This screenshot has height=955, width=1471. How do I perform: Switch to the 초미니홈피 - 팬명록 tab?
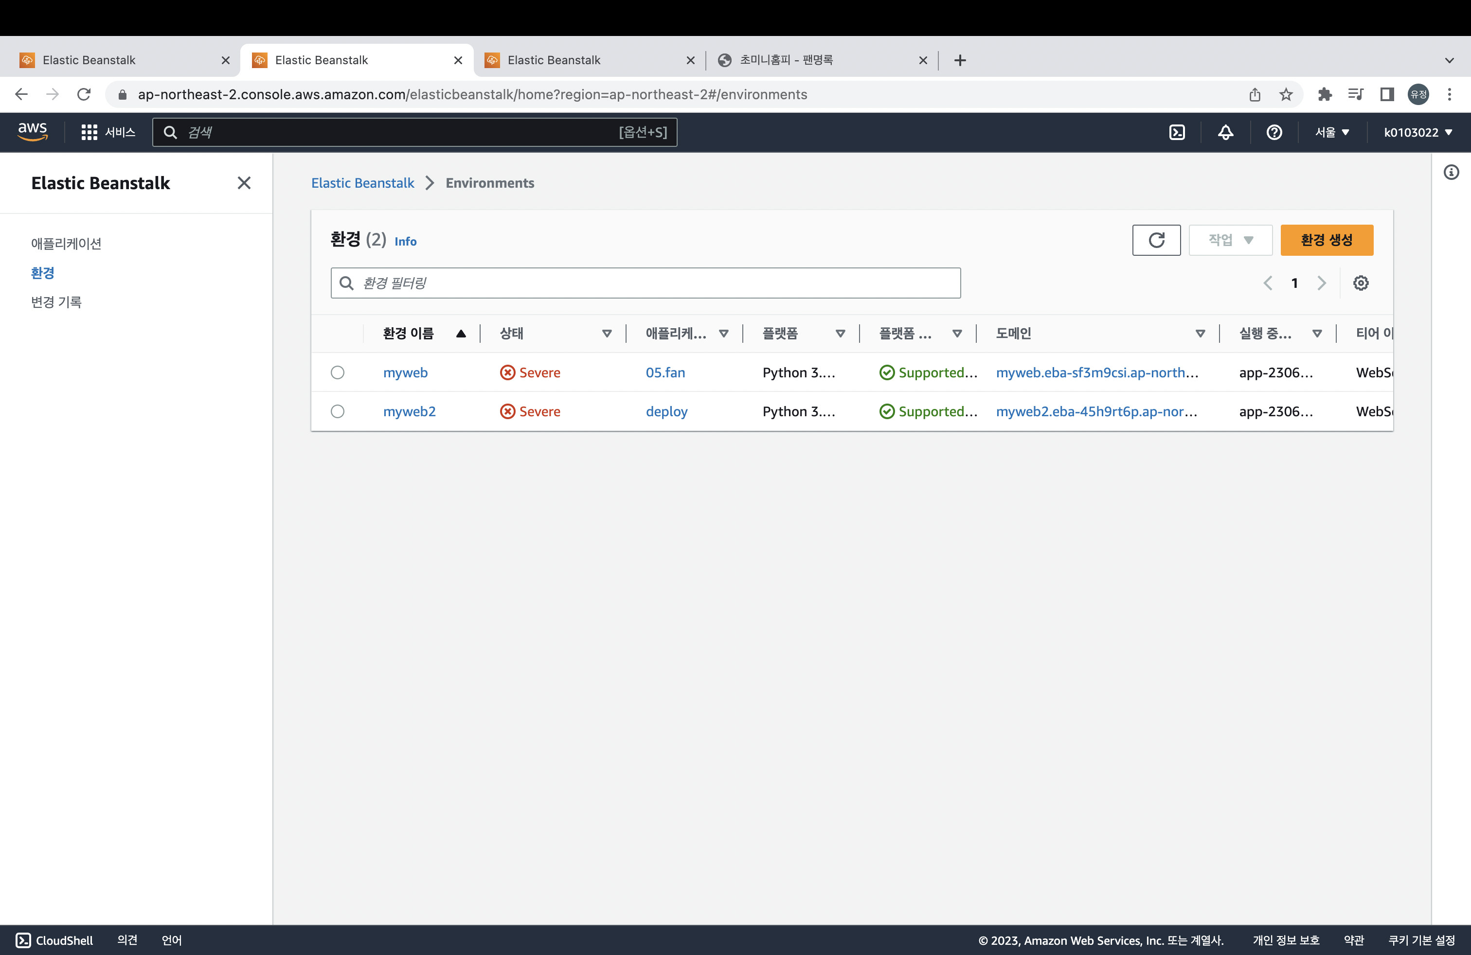(822, 60)
